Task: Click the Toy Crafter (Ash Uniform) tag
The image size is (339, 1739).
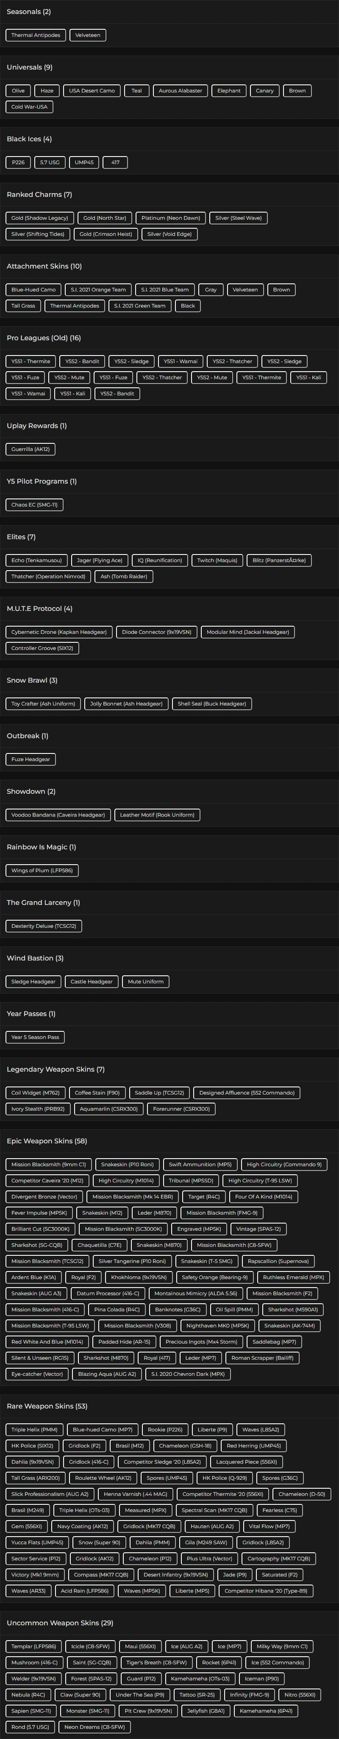Action: coord(43,703)
